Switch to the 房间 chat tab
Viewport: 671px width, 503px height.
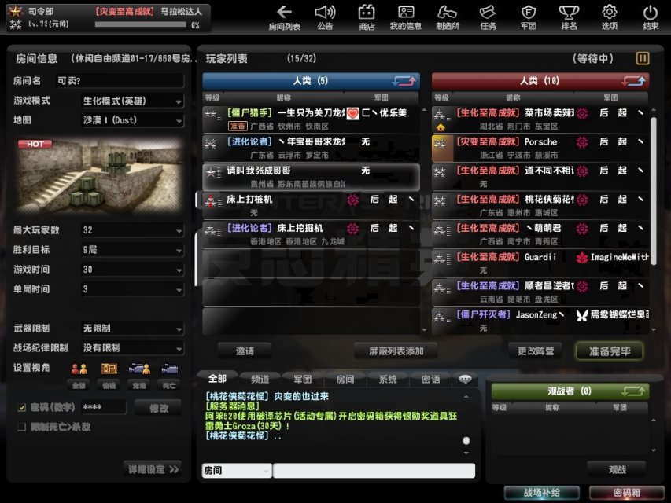coord(345,379)
